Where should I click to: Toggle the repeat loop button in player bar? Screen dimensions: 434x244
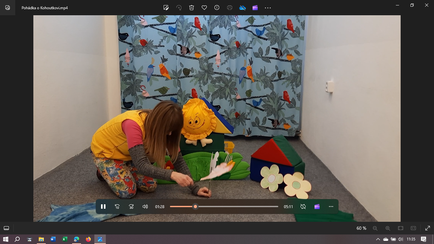[303, 207]
